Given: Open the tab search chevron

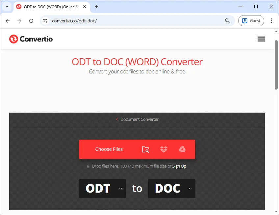Looking at the screenshot, I should (7, 7).
